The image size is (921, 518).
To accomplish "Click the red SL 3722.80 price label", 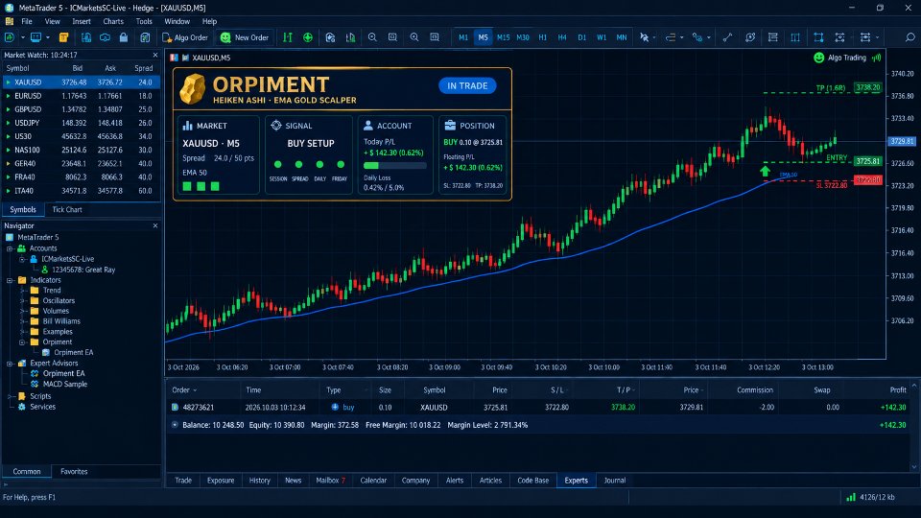I will [867, 179].
